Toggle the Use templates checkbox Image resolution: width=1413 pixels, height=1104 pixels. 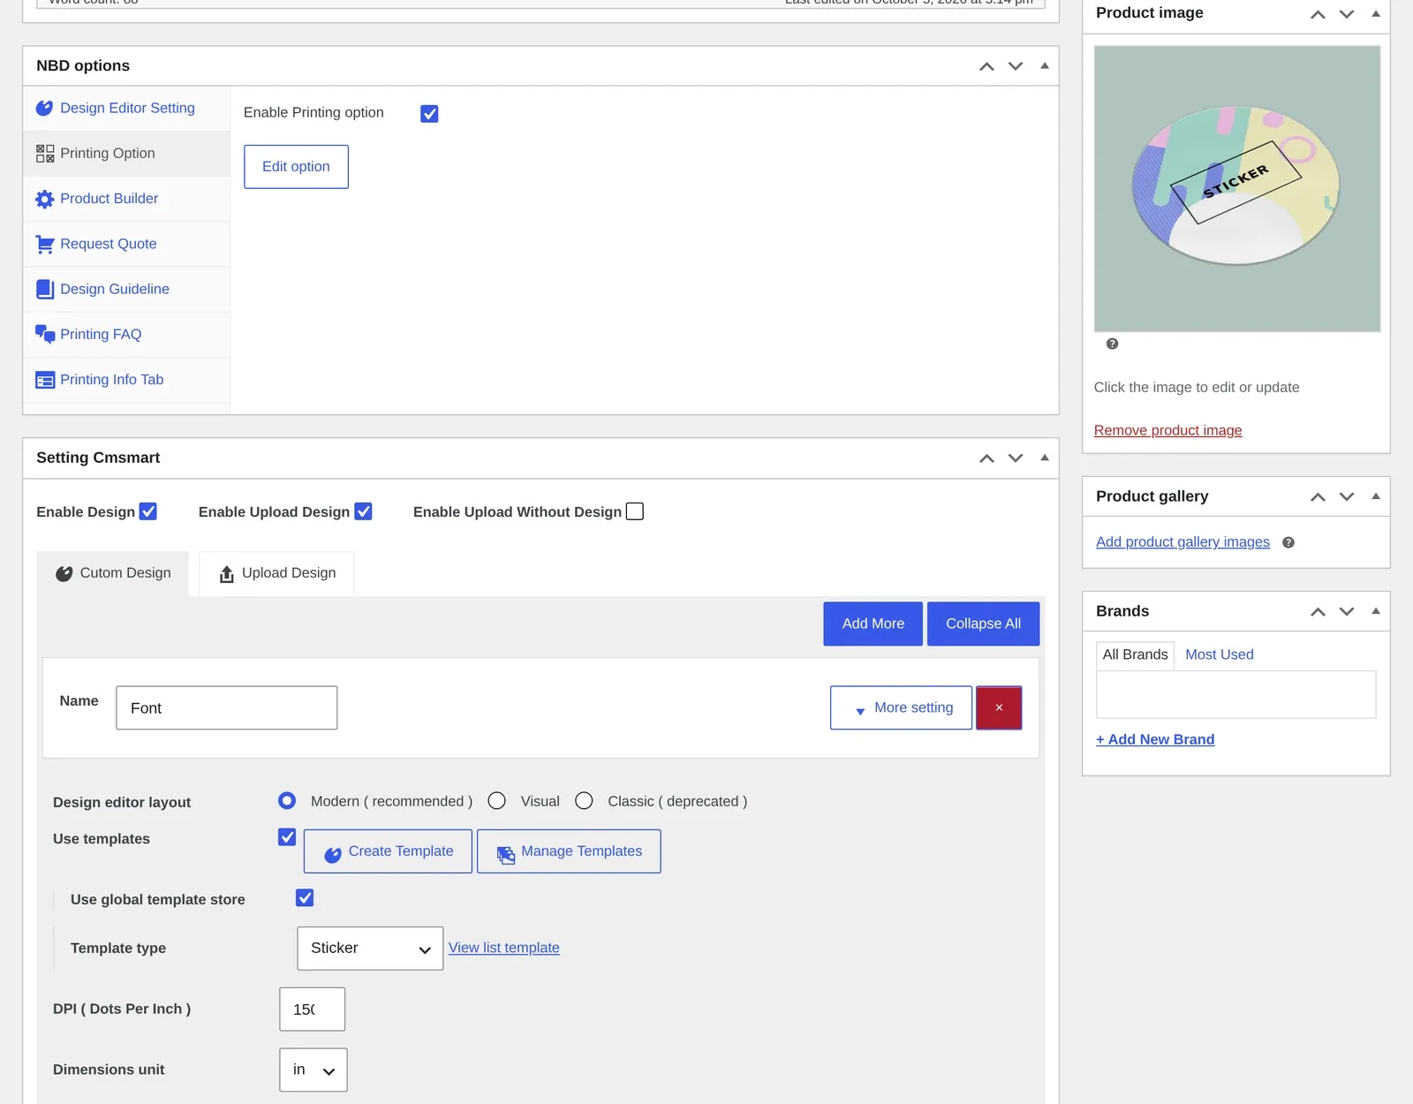point(287,837)
